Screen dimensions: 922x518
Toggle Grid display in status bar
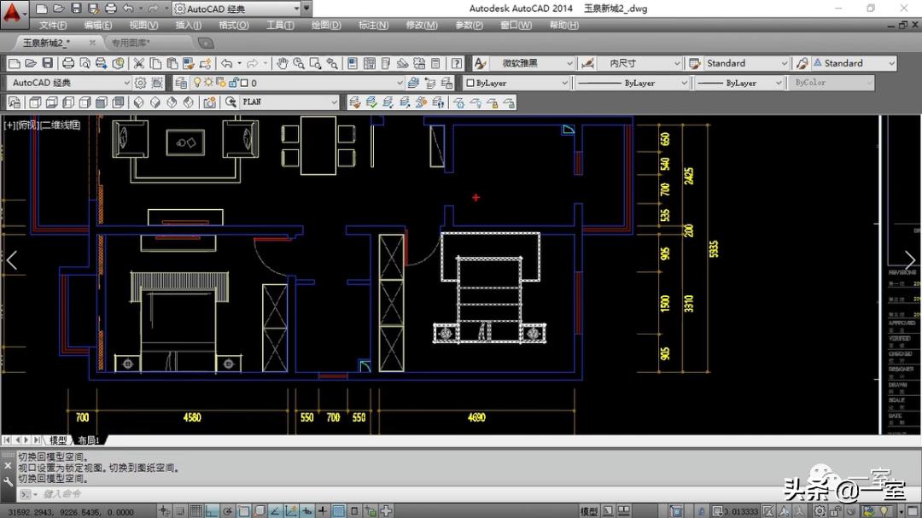[196, 511]
